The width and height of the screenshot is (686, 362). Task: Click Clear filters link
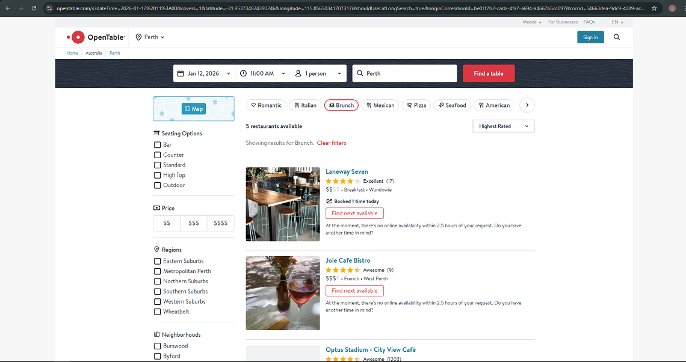coord(332,143)
